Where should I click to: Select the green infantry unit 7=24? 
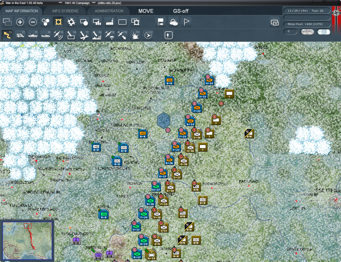[144, 214]
